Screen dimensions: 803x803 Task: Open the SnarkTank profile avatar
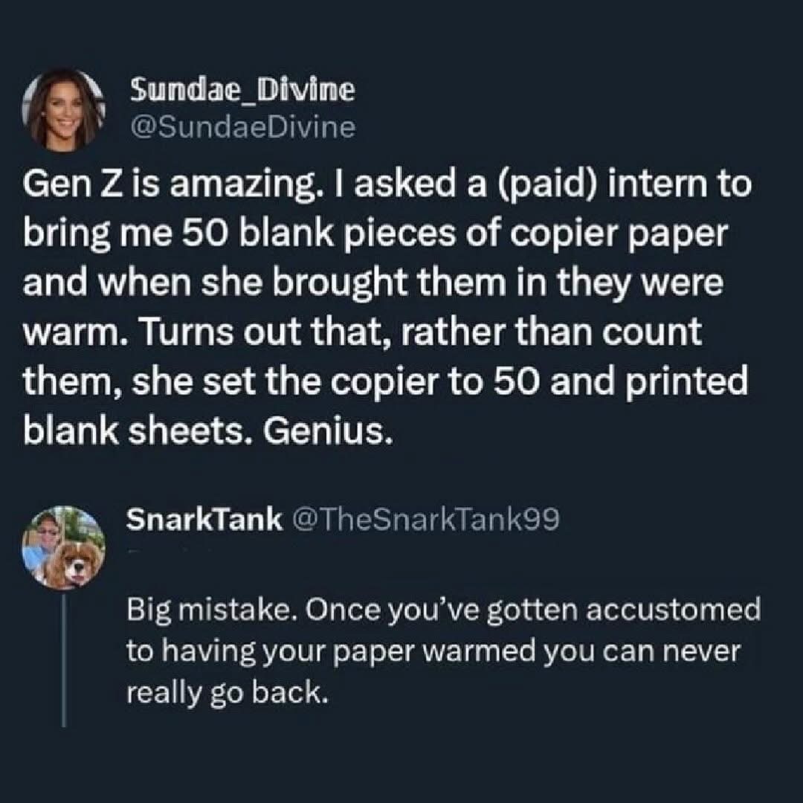pos(71,547)
